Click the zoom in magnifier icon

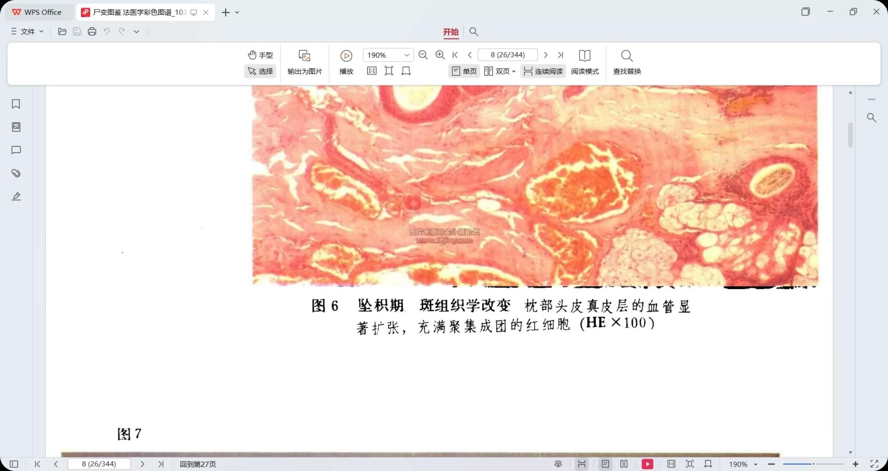point(440,55)
